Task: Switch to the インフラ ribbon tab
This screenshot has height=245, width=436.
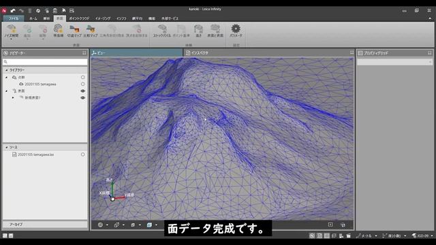Action: pos(121,18)
